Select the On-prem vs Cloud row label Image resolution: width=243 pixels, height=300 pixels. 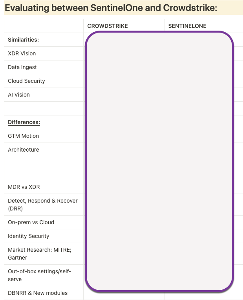[x=31, y=222]
